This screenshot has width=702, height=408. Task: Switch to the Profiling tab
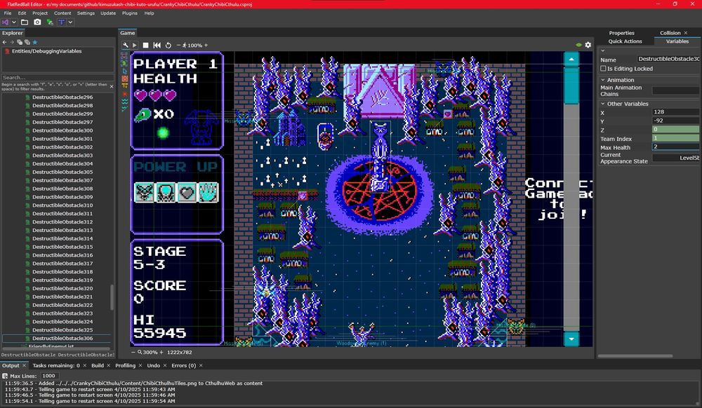click(126, 365)
